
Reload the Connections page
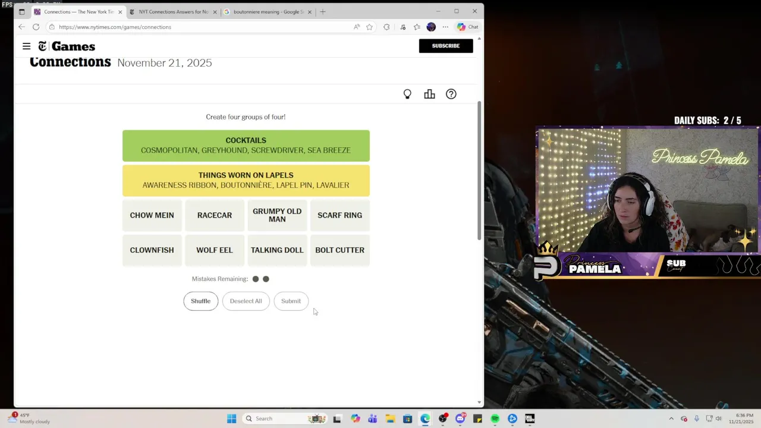pos(36,27)
